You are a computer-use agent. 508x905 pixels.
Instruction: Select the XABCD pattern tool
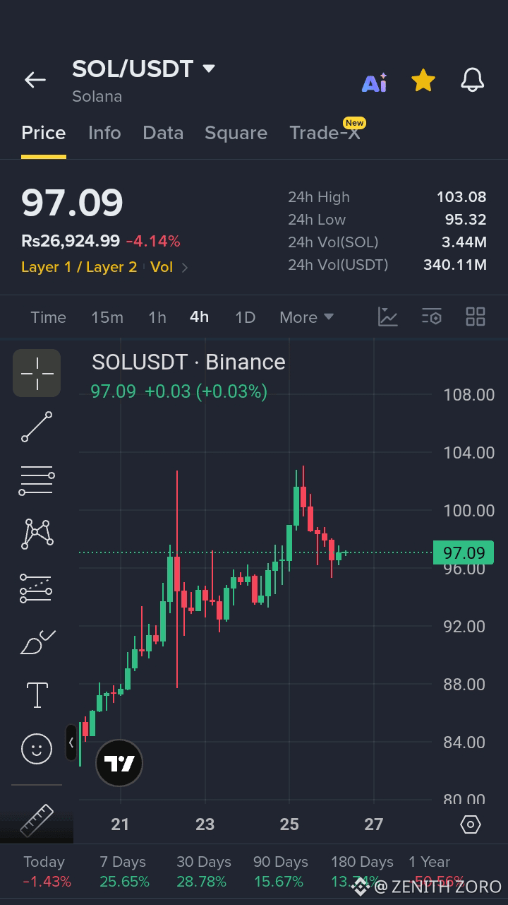pos(37,534)
